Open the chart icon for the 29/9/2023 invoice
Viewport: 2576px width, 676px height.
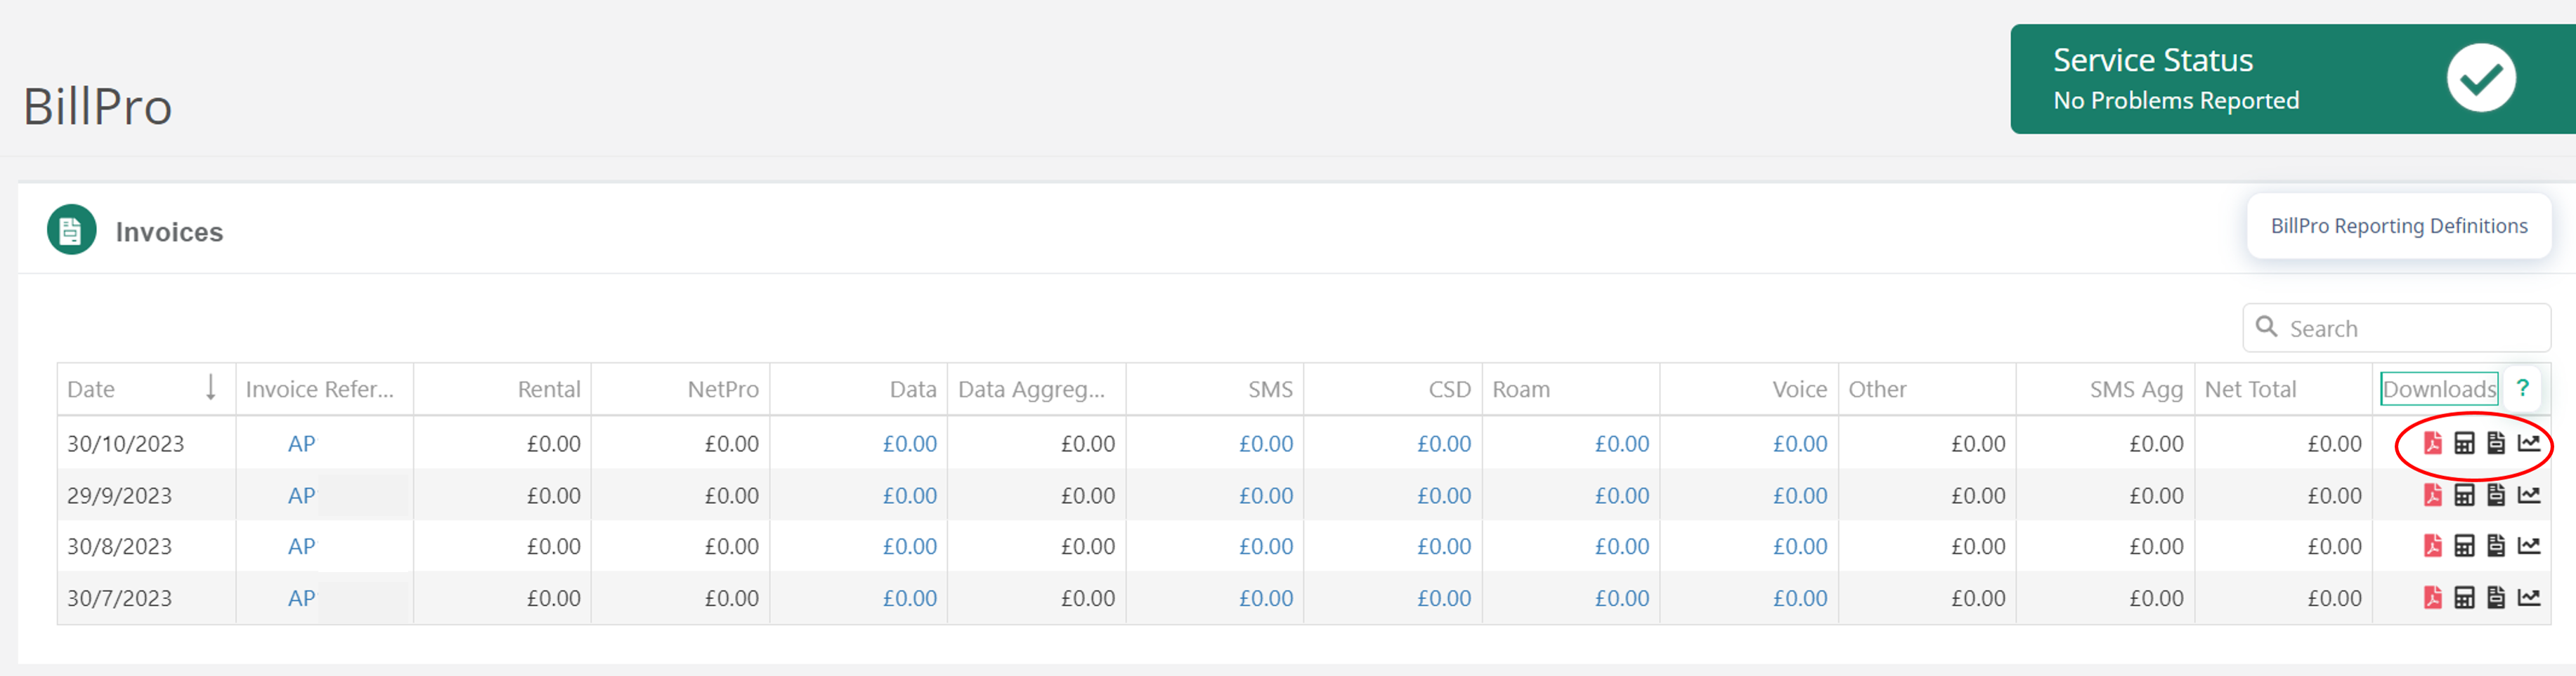click(x=2528, y=496)
